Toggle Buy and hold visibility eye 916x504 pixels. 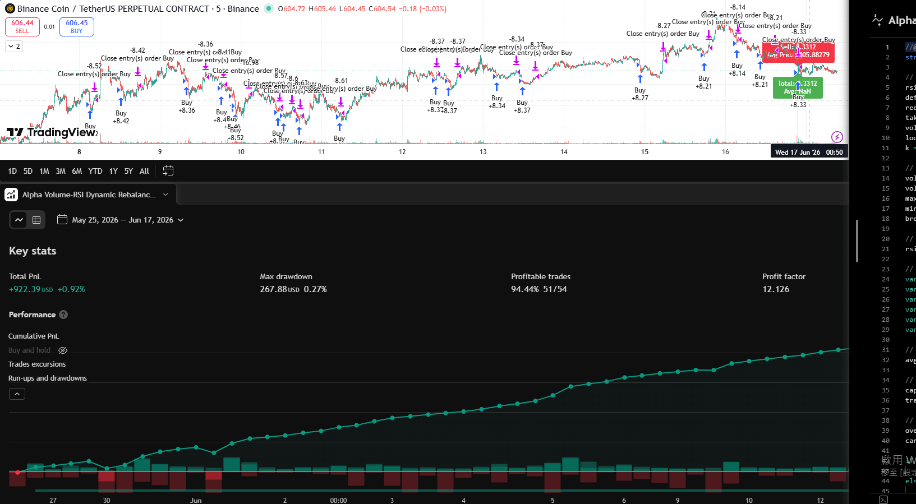tap(63, 350)
